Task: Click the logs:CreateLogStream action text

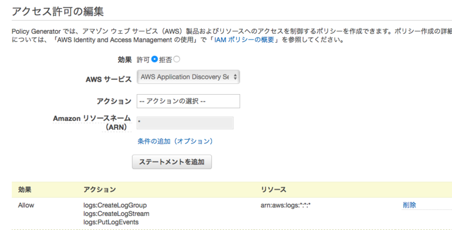Action: (116, 214)
